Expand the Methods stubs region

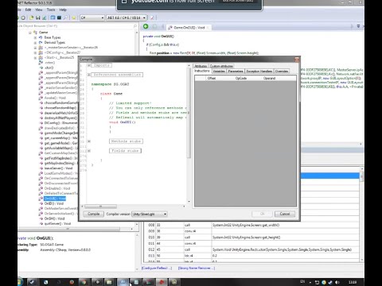pyautogui.click(x=89, y=141)
